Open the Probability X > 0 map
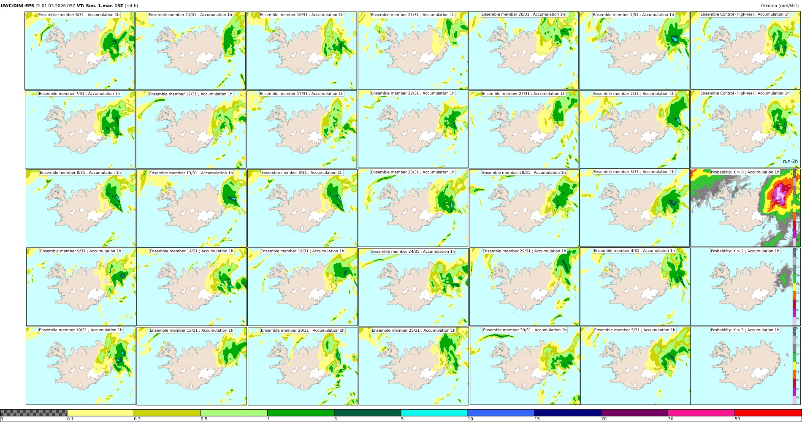This screenshot has height=422, width=802. 745,208
